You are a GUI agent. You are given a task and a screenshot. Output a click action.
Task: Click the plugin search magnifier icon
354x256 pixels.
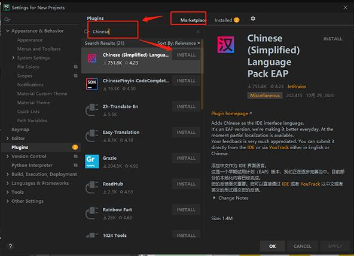(x=86, y=32)
